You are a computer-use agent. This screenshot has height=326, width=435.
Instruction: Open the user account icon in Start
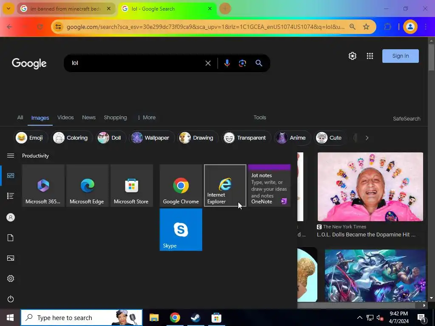click(11, 217)
